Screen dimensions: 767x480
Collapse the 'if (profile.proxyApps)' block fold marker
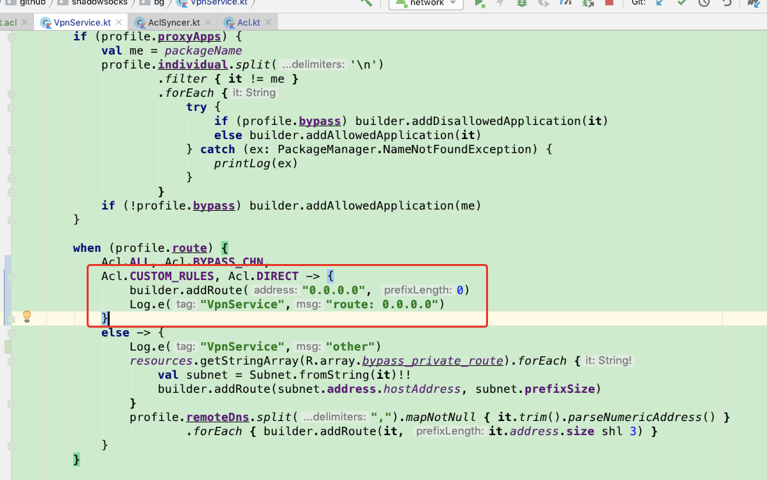[x=11, y=37]
